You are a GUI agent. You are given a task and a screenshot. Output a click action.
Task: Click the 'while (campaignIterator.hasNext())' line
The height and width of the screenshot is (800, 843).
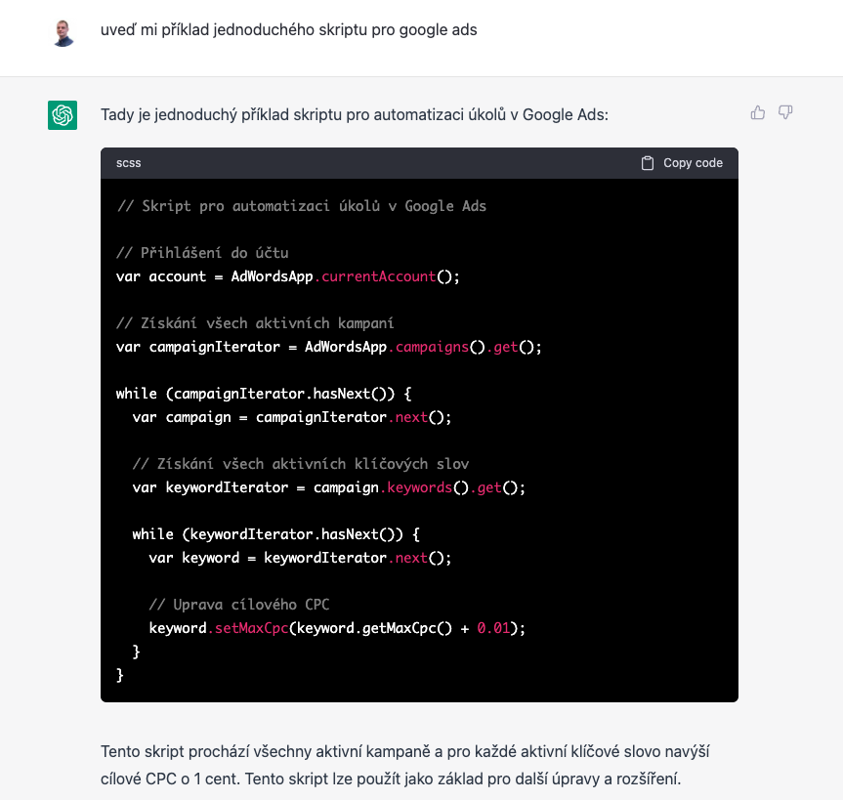[264, 394]
